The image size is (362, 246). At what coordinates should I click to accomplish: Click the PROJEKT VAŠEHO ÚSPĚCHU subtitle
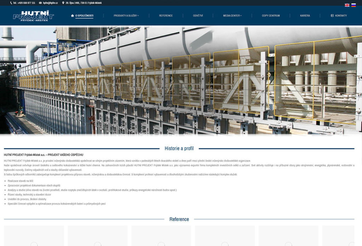pyautogui.click(x=65, y=155)
